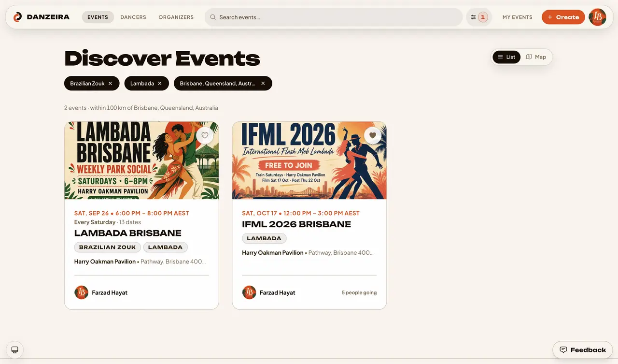Click Harry Oakman Pavilion on Lambada Brisbane card
This screenshot has height=364, width=618.
click(105, 262)
